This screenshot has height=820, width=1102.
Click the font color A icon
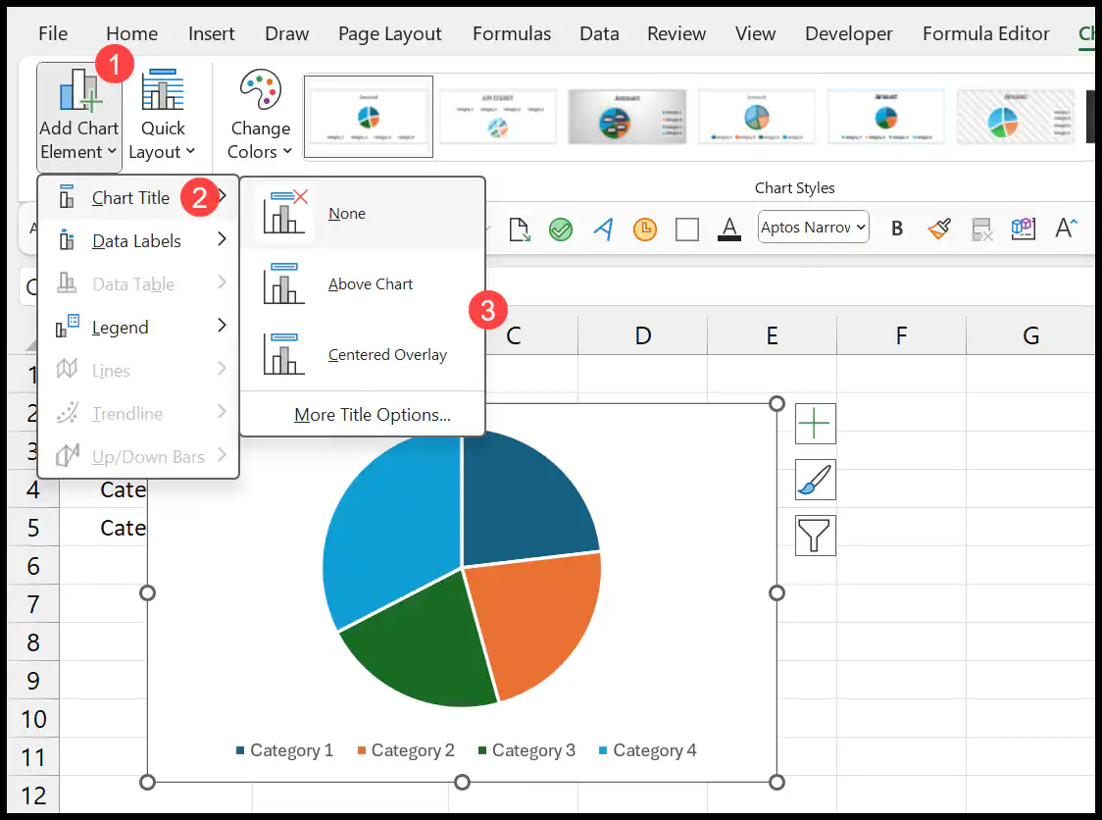coord(728,229)
